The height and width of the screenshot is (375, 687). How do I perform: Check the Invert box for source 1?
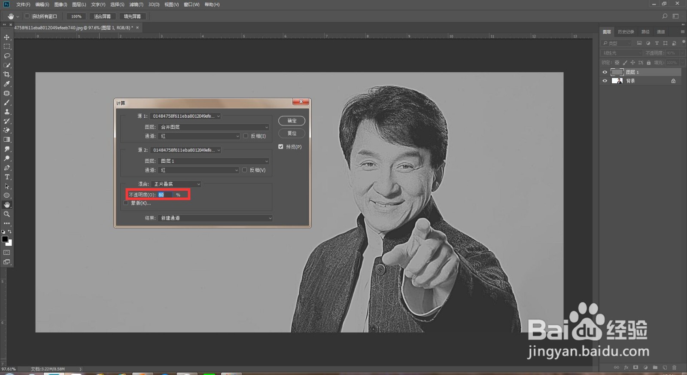(x=246, y=136)
